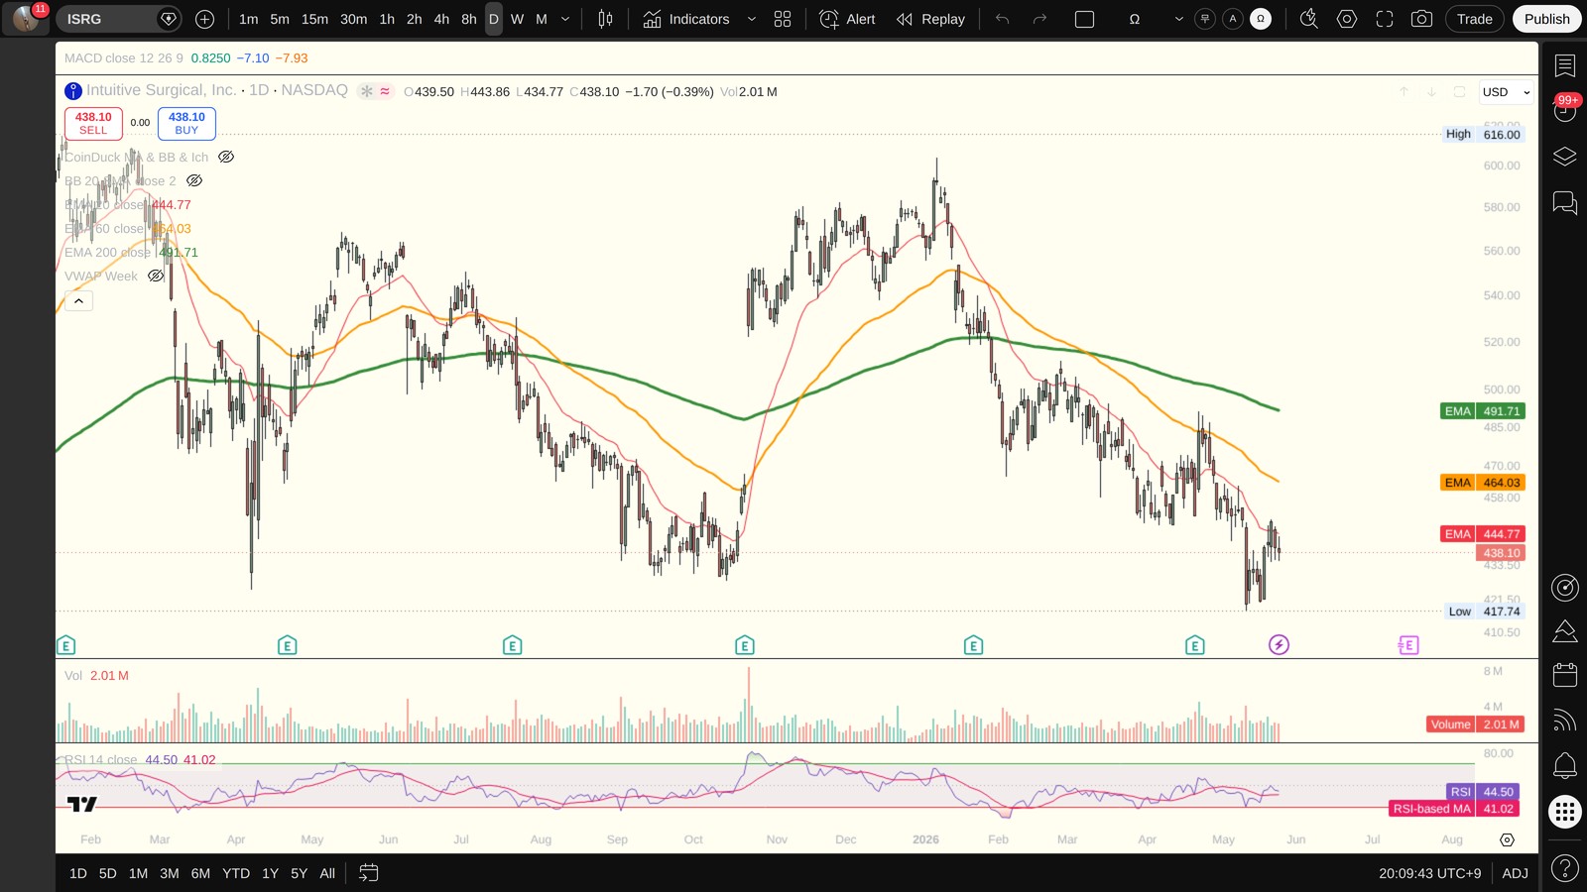Click the Publish button
This screenshot has height=892, width=1587.
click(x=1546, y=19)
